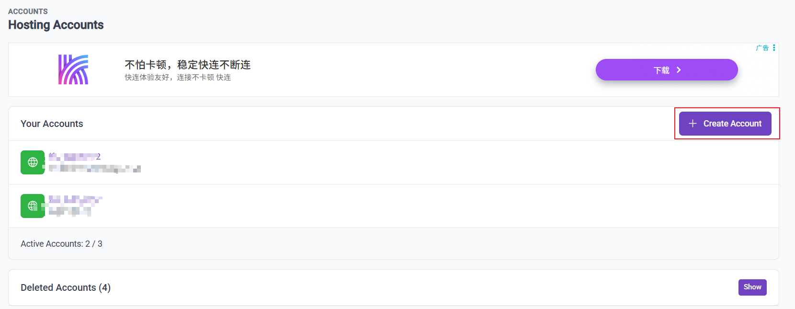This screenshot has height=309, width=795.
Task: Open the second hosting account name link
Action: [x=75, y=200]
